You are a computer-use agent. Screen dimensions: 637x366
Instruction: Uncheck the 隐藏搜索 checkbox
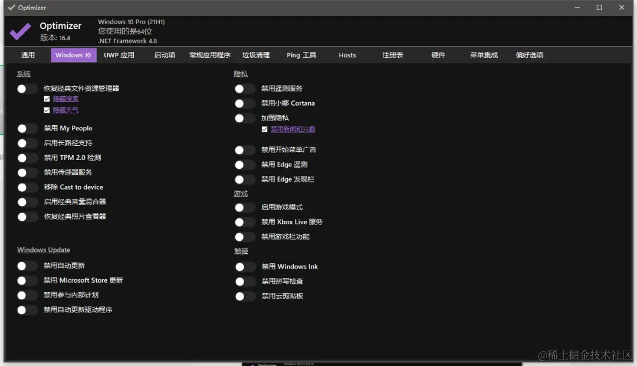tap(47, 99)
